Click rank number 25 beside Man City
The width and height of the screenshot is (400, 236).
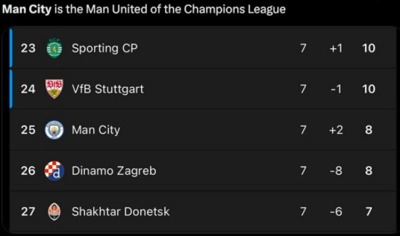[28, 130]
